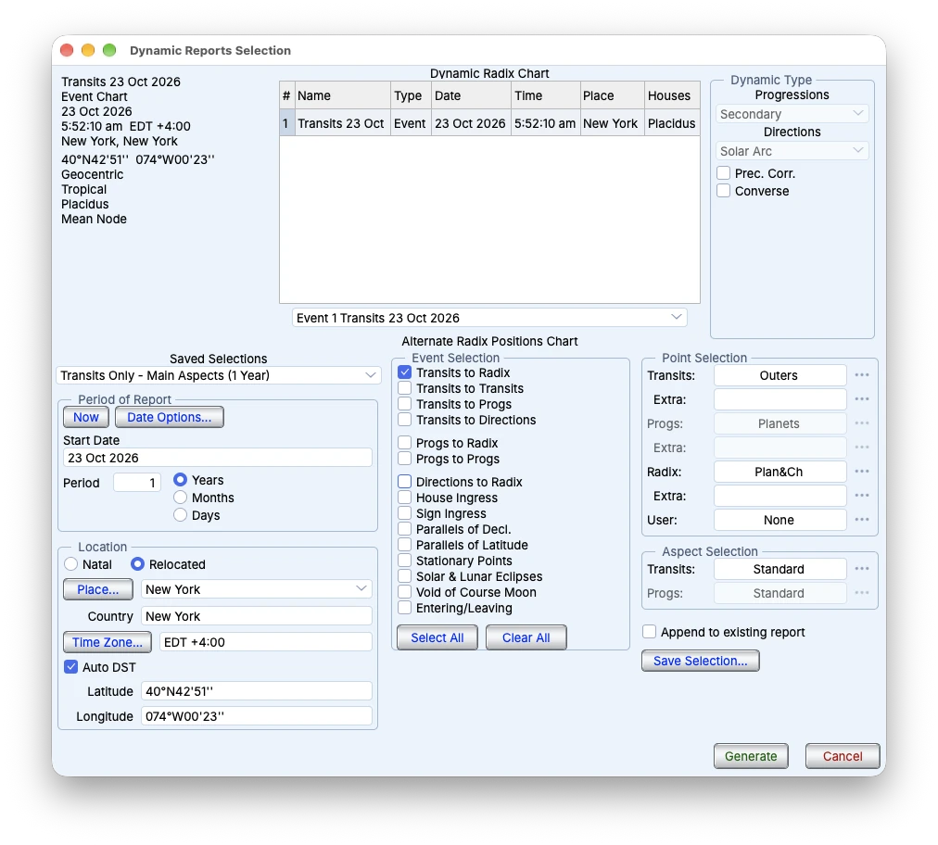
Task: Enable Transits to Transits checkbox
Action: click(x=405, y=388)
